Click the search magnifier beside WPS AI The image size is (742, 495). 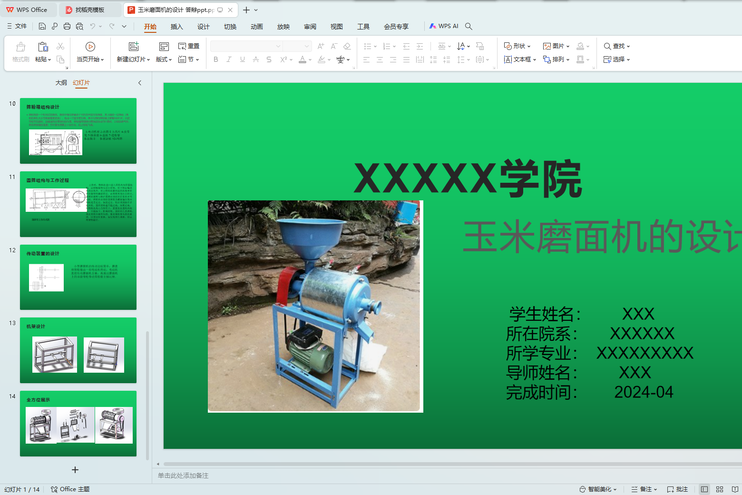coord(469,26)
